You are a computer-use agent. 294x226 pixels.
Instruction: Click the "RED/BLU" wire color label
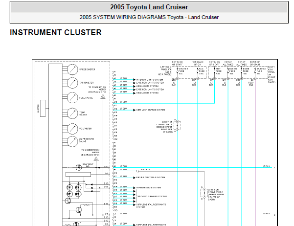coord(251,84)
